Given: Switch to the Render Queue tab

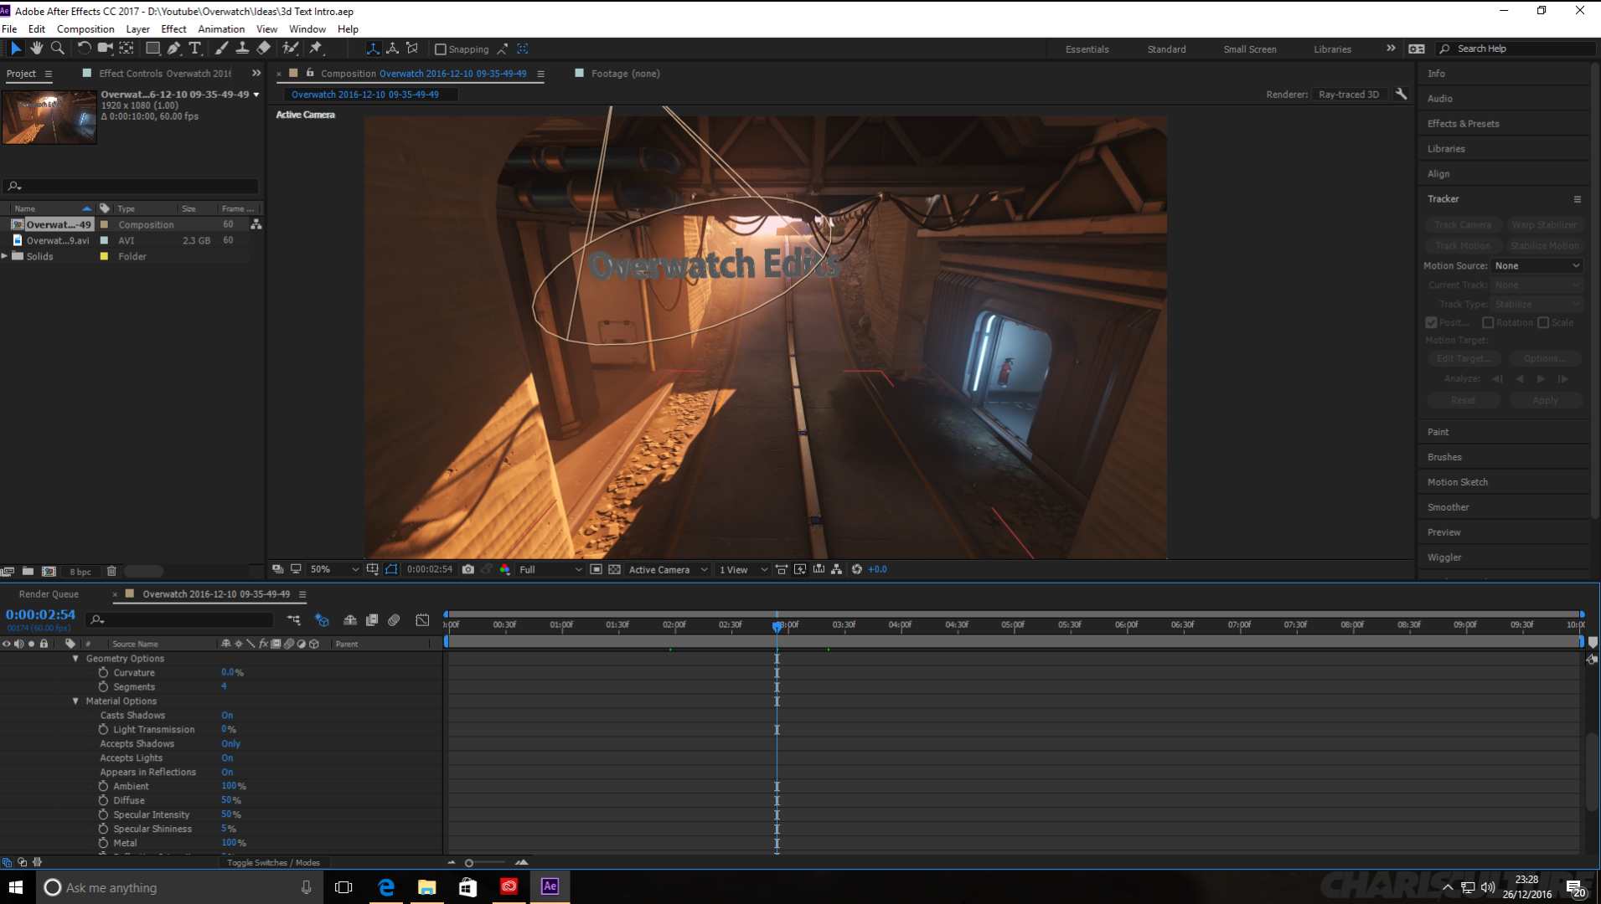Looking at the screenshot, I should 49,594.
